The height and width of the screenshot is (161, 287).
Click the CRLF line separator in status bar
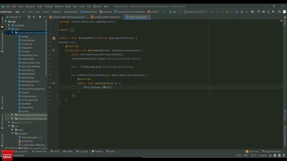click(x=246, y=155)
